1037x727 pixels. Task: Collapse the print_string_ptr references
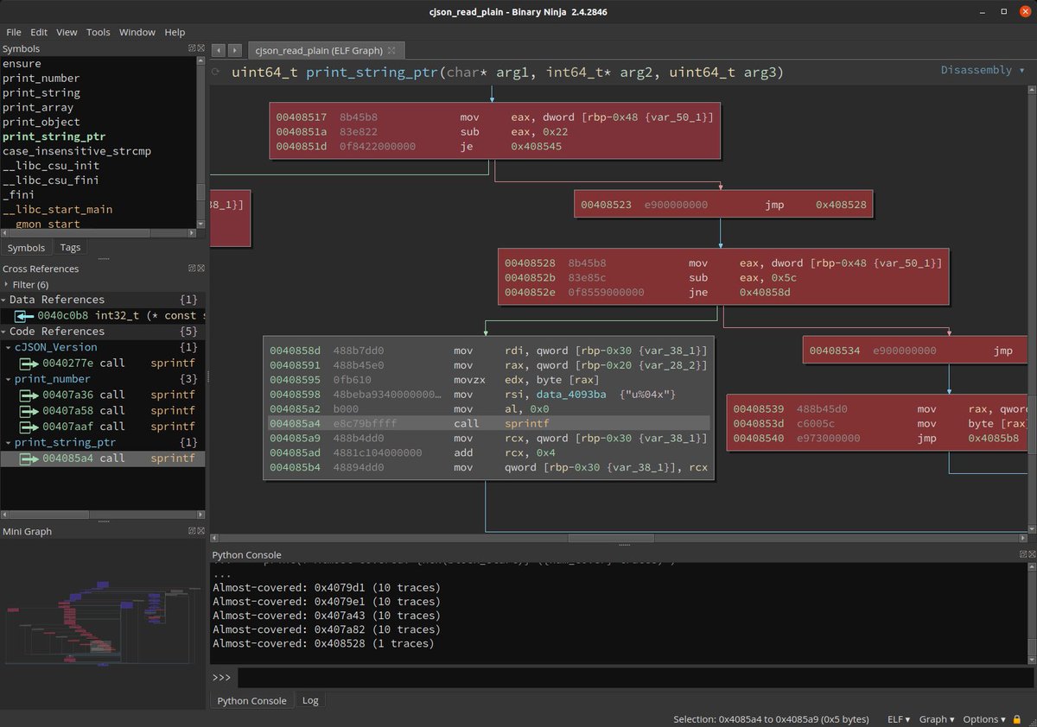[10, 442]
